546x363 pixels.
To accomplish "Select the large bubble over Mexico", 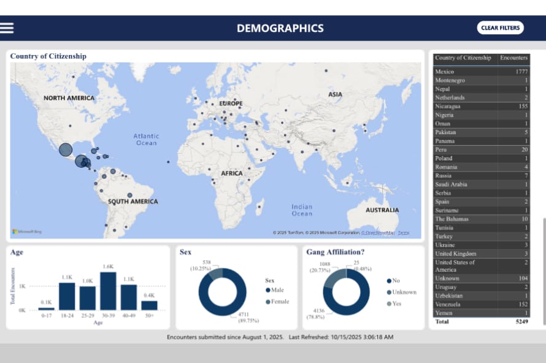I will click(66, 149).
